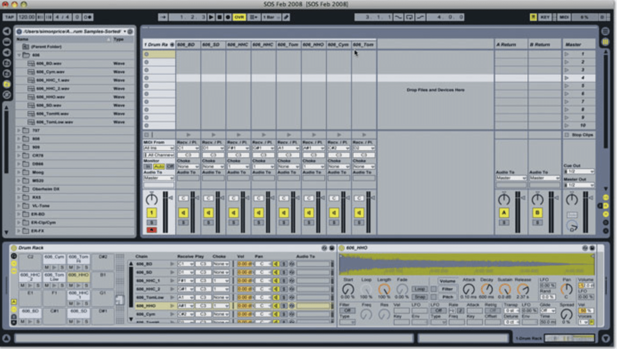Launch Master scene 4
Screen dimensions: 617x349
pyautogui.click(x=567, y=78)
